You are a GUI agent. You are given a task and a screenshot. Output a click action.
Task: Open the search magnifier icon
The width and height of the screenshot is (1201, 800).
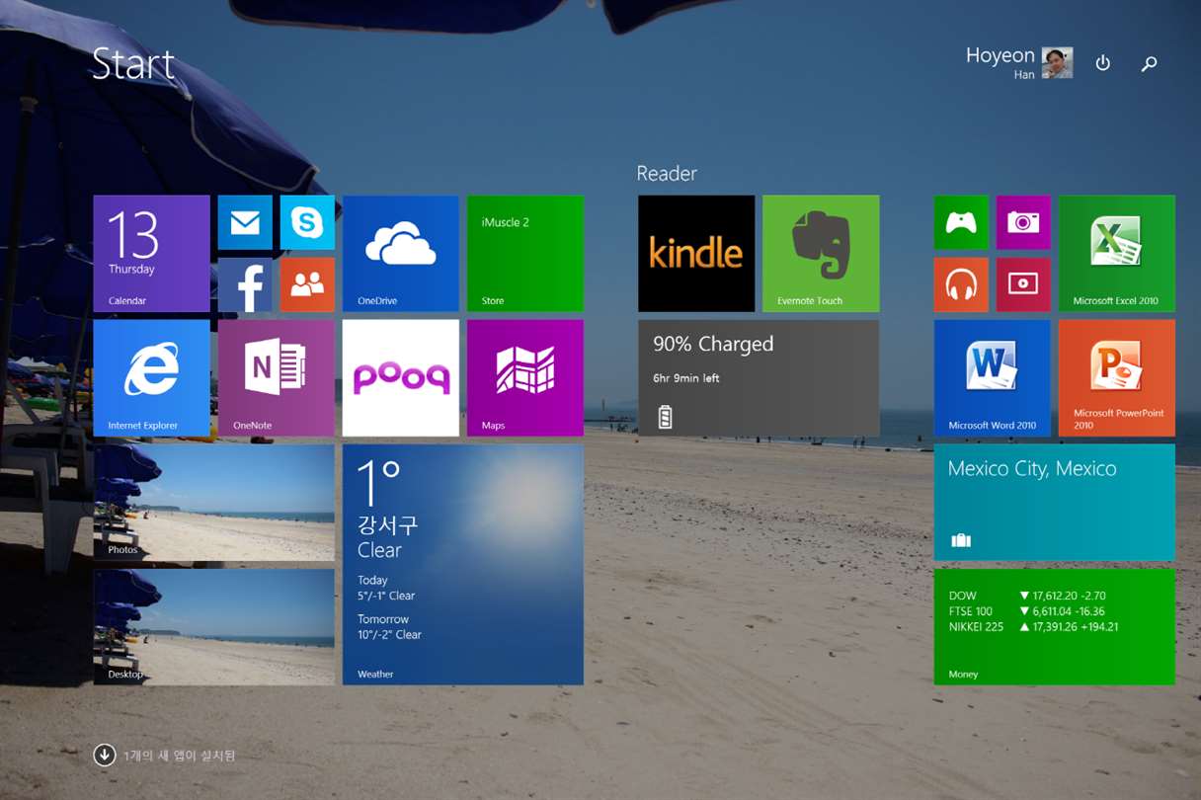[x=1150, y=63]
